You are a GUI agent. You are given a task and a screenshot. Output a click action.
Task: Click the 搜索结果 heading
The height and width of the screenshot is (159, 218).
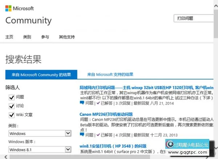coord(23,59)
